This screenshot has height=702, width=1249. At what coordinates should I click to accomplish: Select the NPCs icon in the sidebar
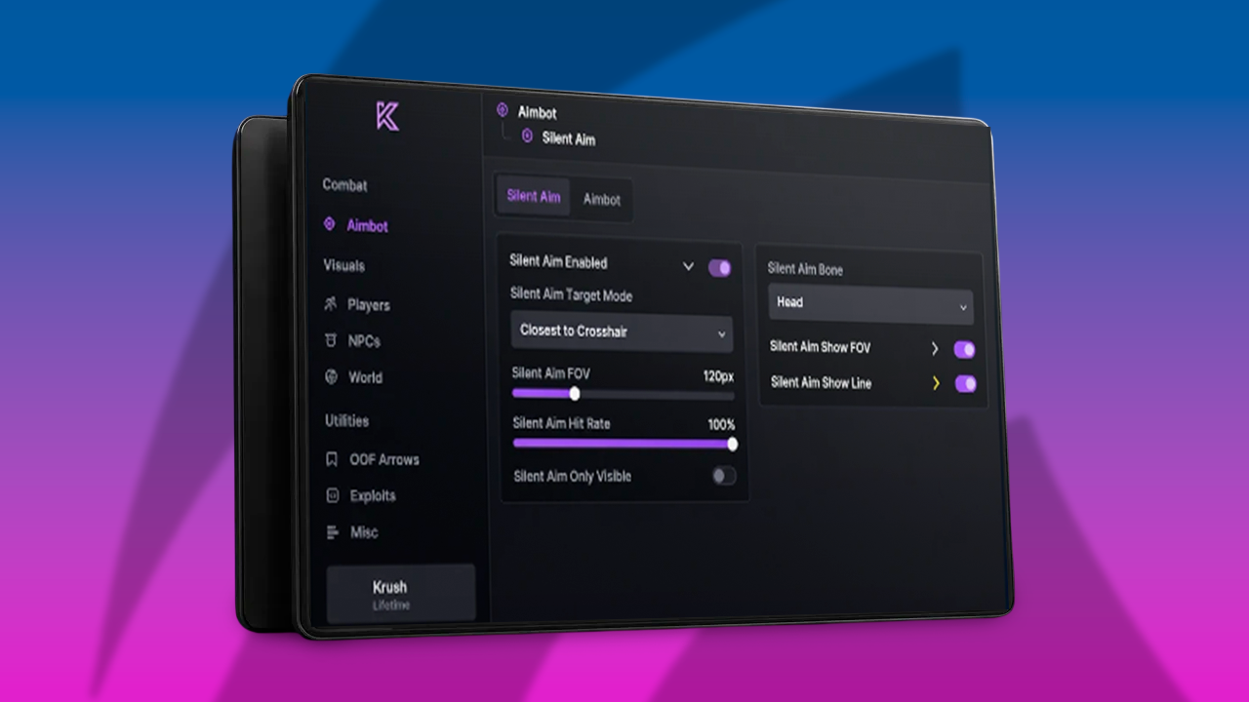pos(330,340)
